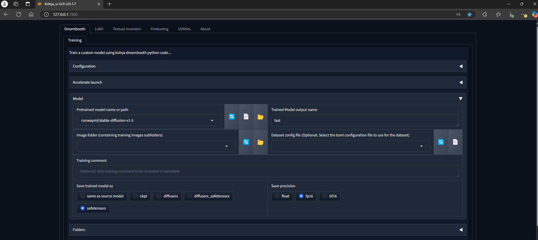Click refresh icon beside Pretrained model path
Viewport: 538px width, 240px height.
click(x=232, y=117)
